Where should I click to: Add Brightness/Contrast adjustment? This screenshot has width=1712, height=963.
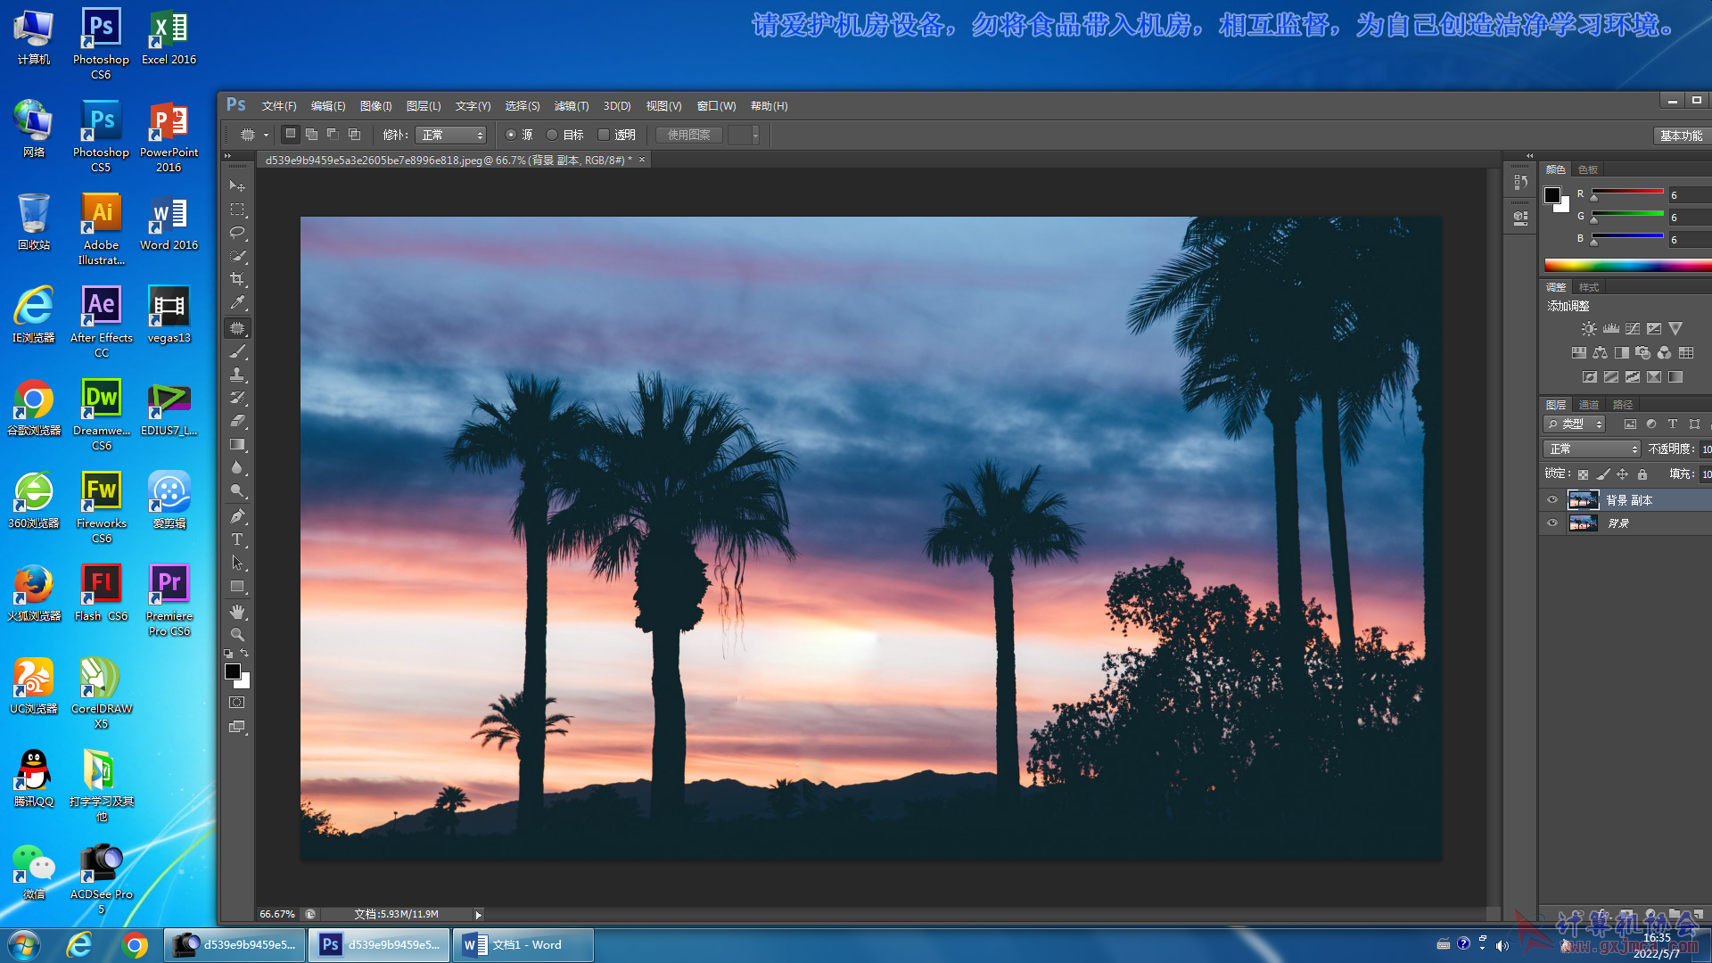(1589, 329)
